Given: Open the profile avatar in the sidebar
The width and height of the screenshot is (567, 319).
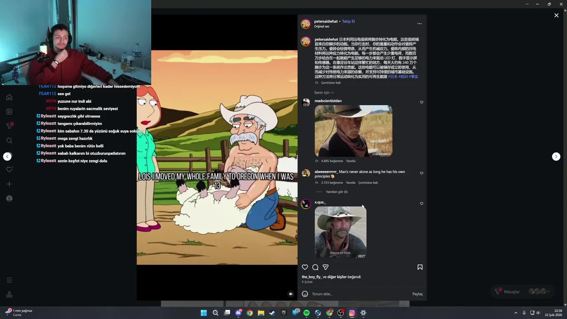Looking at the screenshot, I should coord(9,198).
